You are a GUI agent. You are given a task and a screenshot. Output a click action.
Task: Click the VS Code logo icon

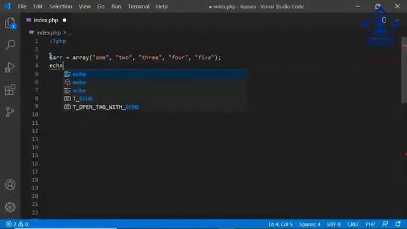click(x=7, y=6)
